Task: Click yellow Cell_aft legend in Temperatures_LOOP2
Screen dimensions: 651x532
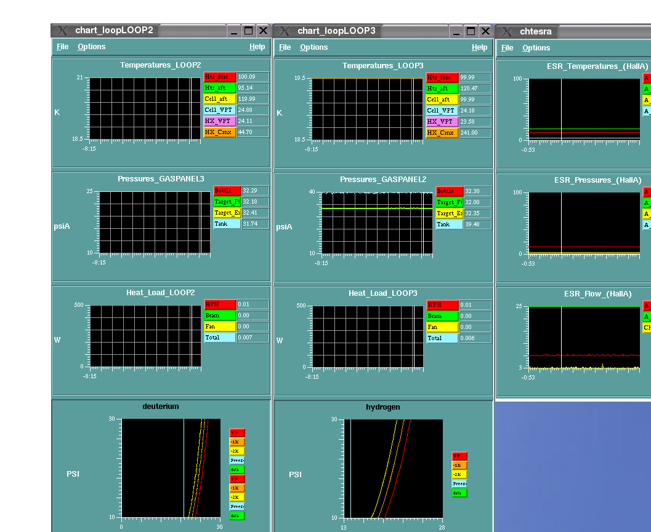Action: [220, 99]
